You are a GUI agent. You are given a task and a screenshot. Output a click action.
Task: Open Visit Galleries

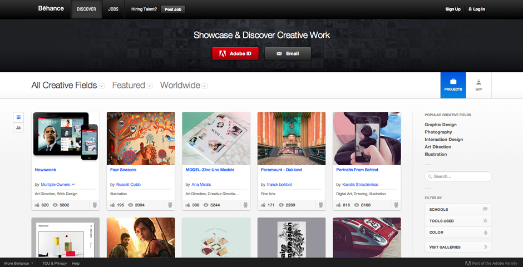point(458,247)
